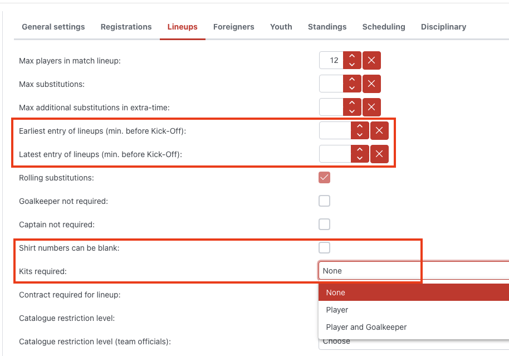This screenshot has width=509, height=356.
Task: Decrease Latest entry of lineups minutes
Action: pos(360,158)
